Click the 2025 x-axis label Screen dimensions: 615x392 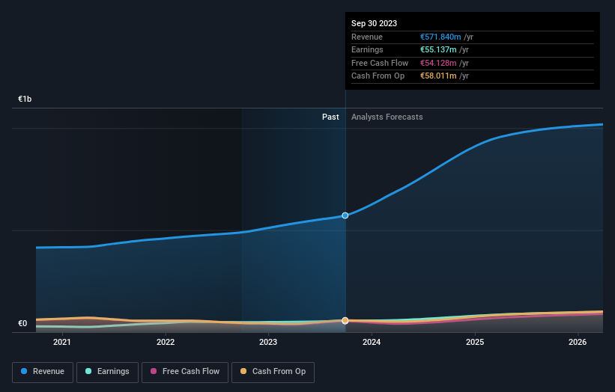(x=475, y=342)
